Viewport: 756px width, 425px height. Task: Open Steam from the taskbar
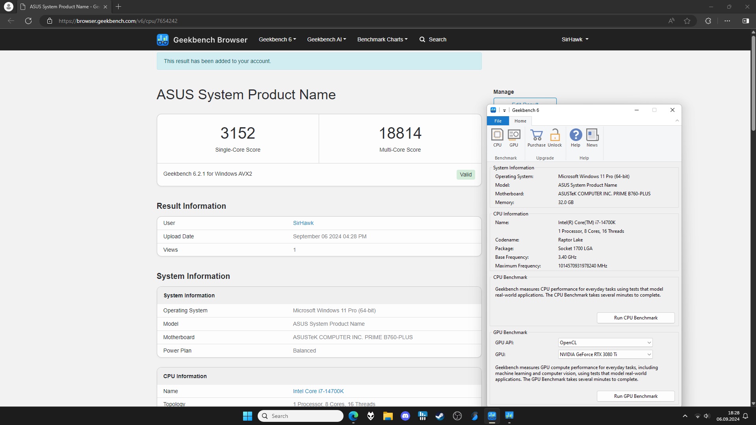[x=440, y=416]
